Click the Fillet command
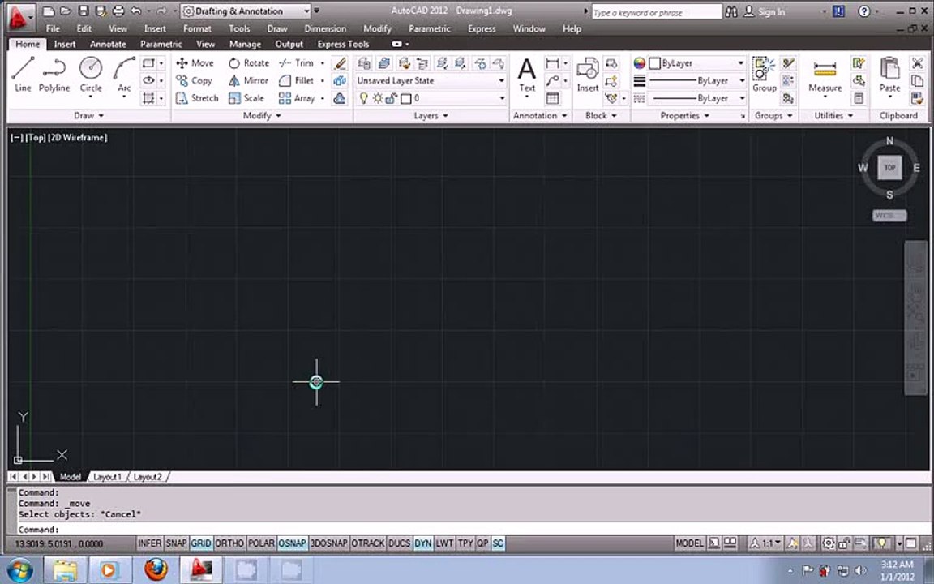The image size is (934, 584). [x=297, y=80]
